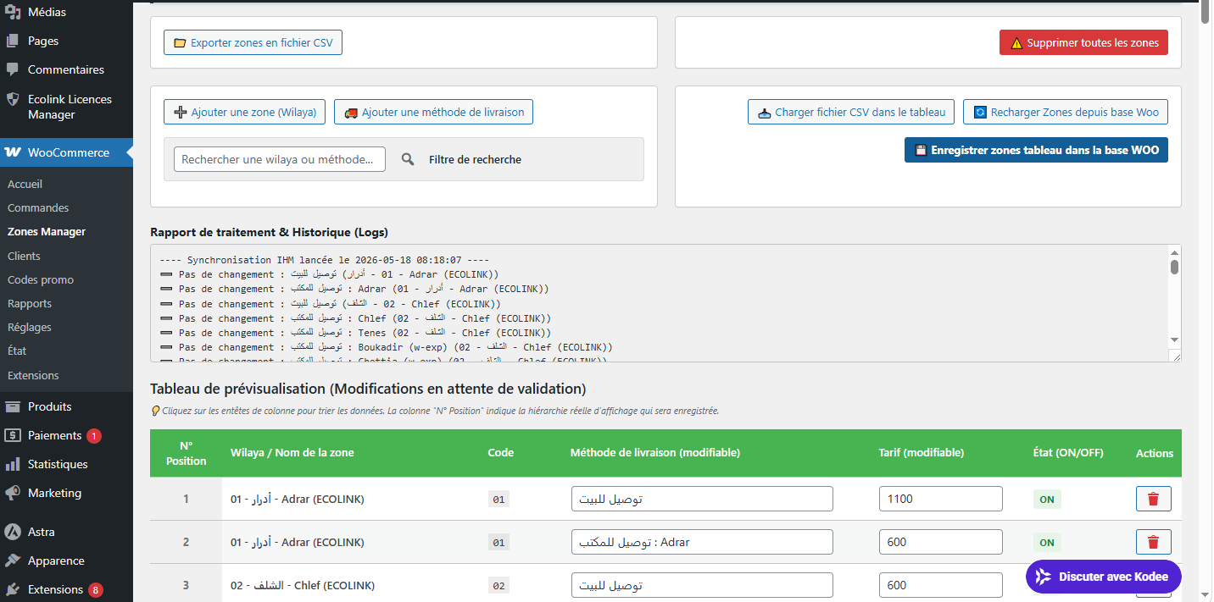The image size is (1214, 602).
Task: Click Enregistrer zones tableau dans la base WOO
Action: 1036,150
